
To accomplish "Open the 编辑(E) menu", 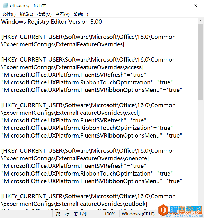I will click(x=26, y=14).
